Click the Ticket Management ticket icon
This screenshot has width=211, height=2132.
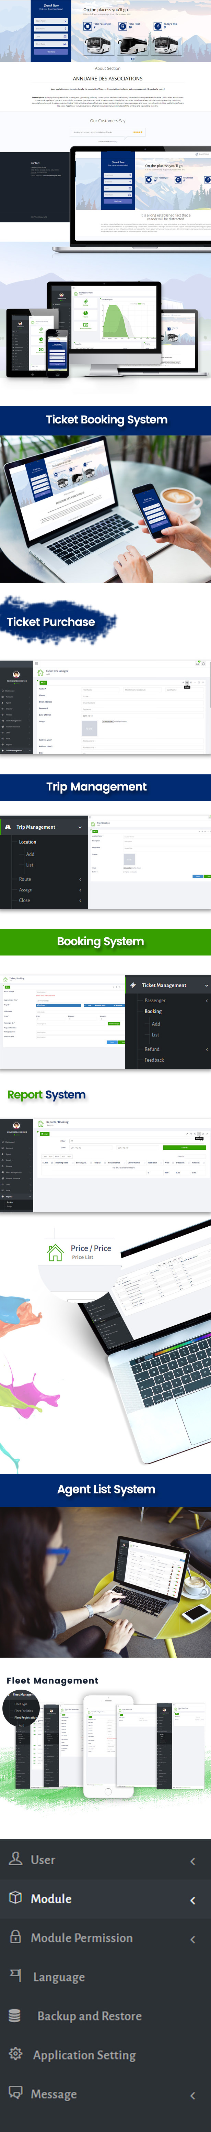click(x=133, y=985)
